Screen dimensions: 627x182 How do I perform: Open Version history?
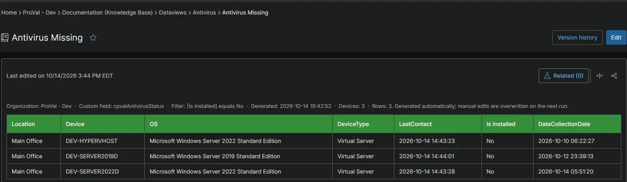tap(577, 37)
